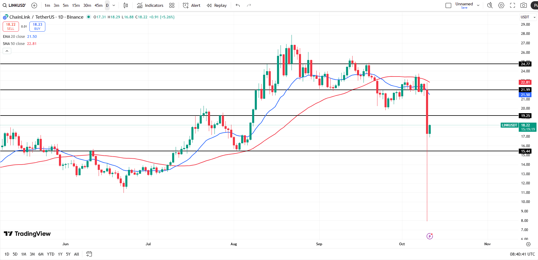538x260 pixels.
Task: Open the chart type candlestick selector
Action: tap(126, 5)
